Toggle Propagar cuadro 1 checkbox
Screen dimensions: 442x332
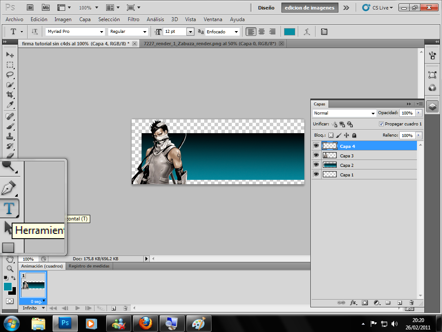click(381, 124)
